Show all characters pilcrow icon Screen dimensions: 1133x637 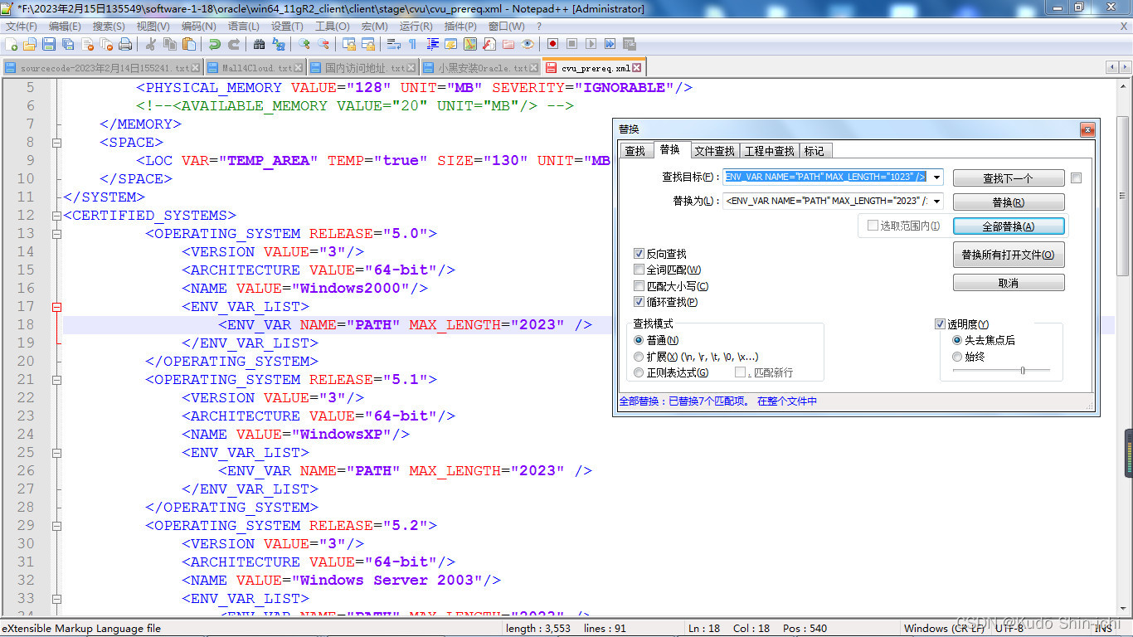click(x=412, y=44)
